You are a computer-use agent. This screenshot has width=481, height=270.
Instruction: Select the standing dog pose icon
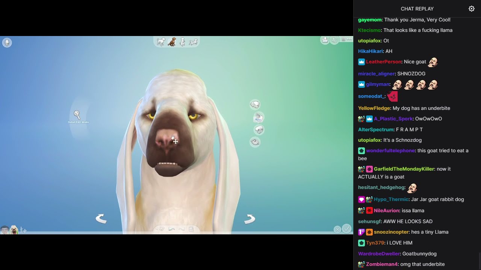tap(161, 42)
